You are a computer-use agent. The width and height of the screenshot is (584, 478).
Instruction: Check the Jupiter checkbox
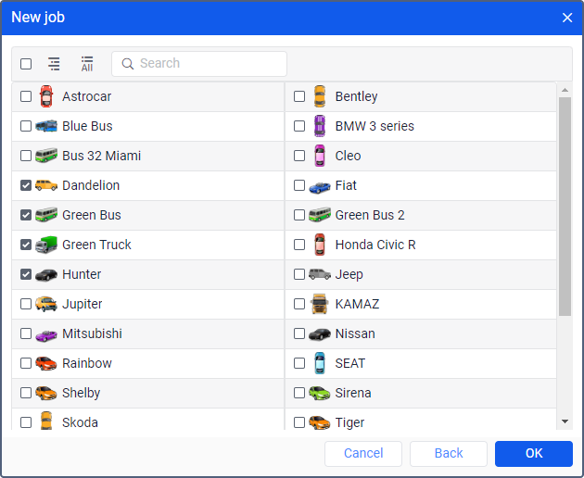[26, 304]
